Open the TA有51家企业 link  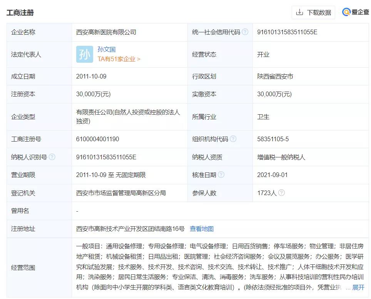[x=119, y=59]
